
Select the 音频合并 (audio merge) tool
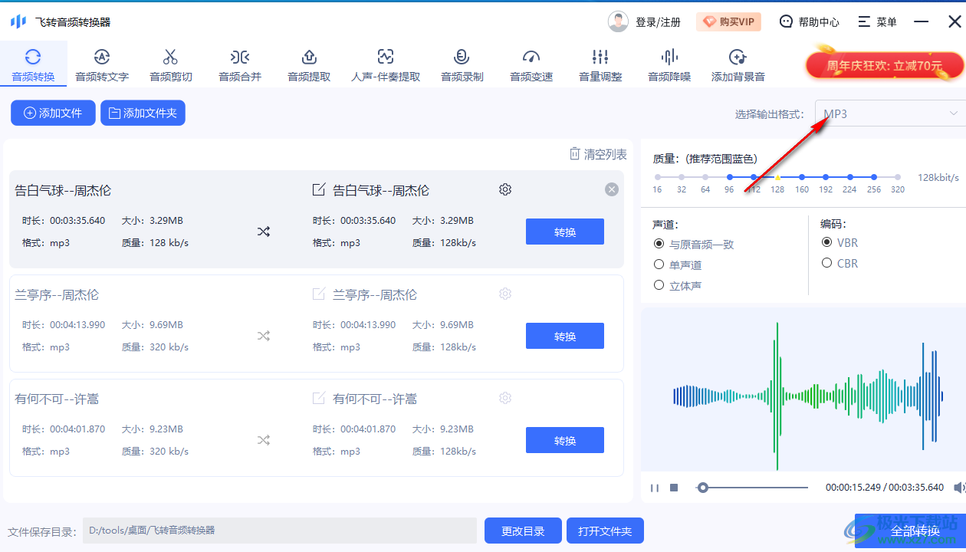click(x=239, y=64)
